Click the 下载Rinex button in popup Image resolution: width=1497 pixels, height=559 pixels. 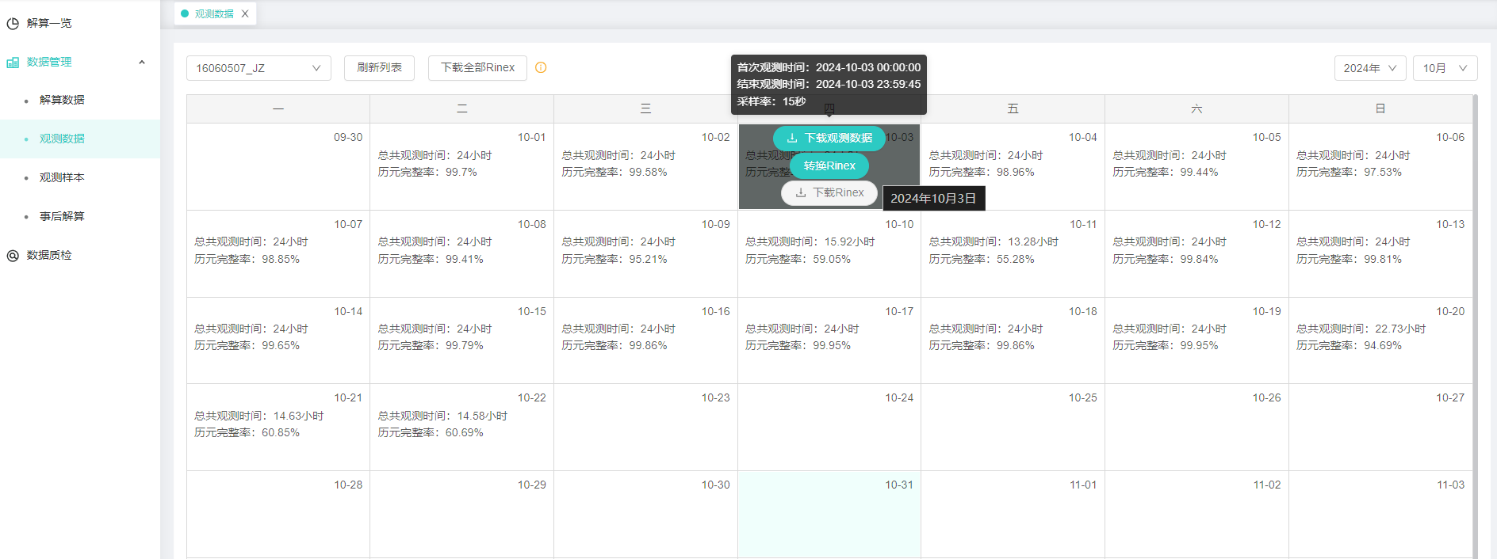point(829,193)
